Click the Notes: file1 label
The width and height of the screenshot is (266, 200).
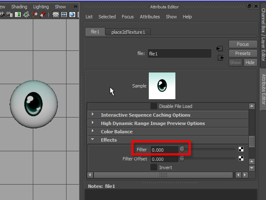tap(101, 186)
